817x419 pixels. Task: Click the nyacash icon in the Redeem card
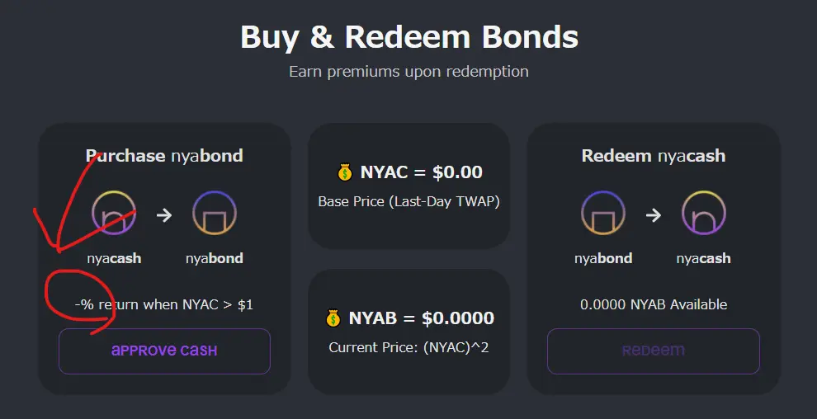[x=703, y=214]
